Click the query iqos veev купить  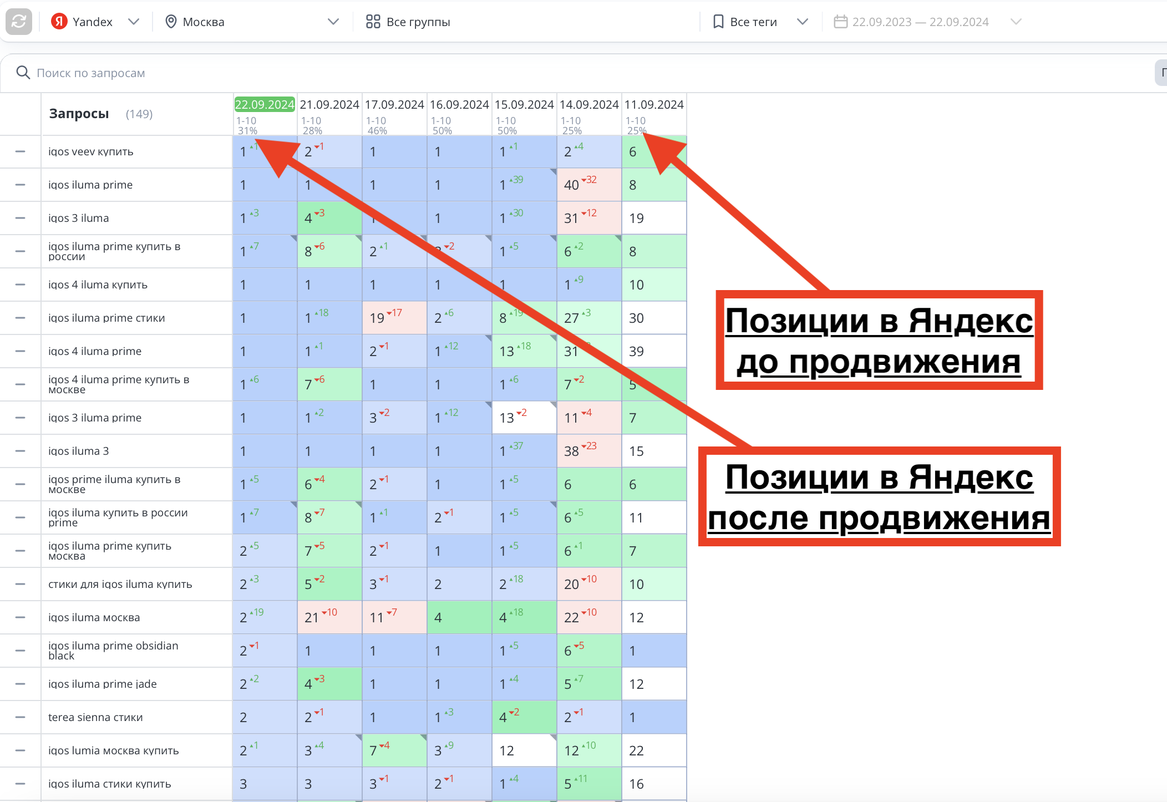pos(90,151)
